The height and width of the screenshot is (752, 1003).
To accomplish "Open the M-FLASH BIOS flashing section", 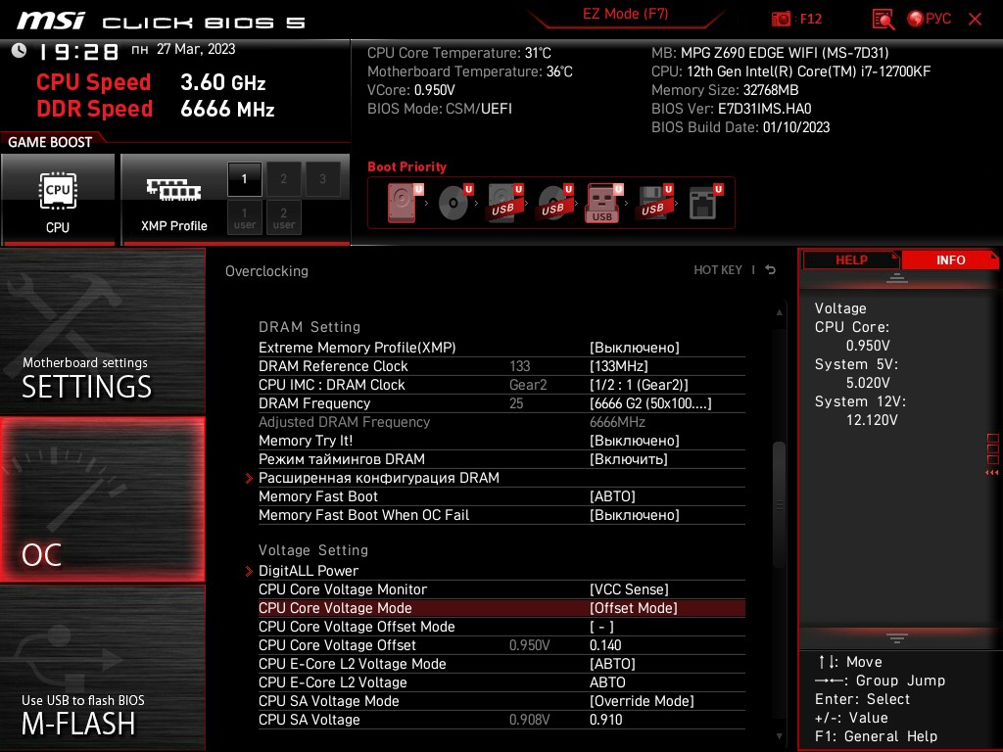I will click(102, 667).
